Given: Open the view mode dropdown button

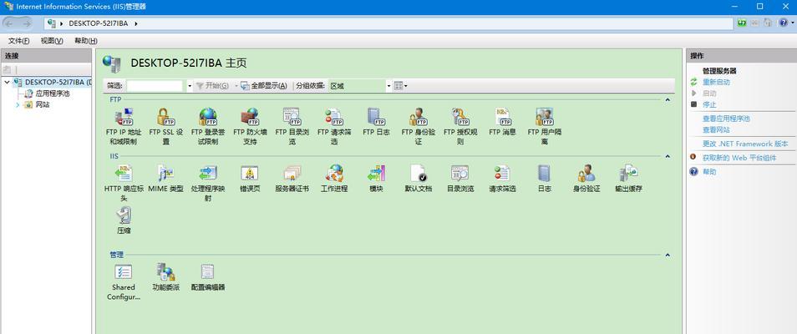Looking at the screenshot, I should click(401, 86).
